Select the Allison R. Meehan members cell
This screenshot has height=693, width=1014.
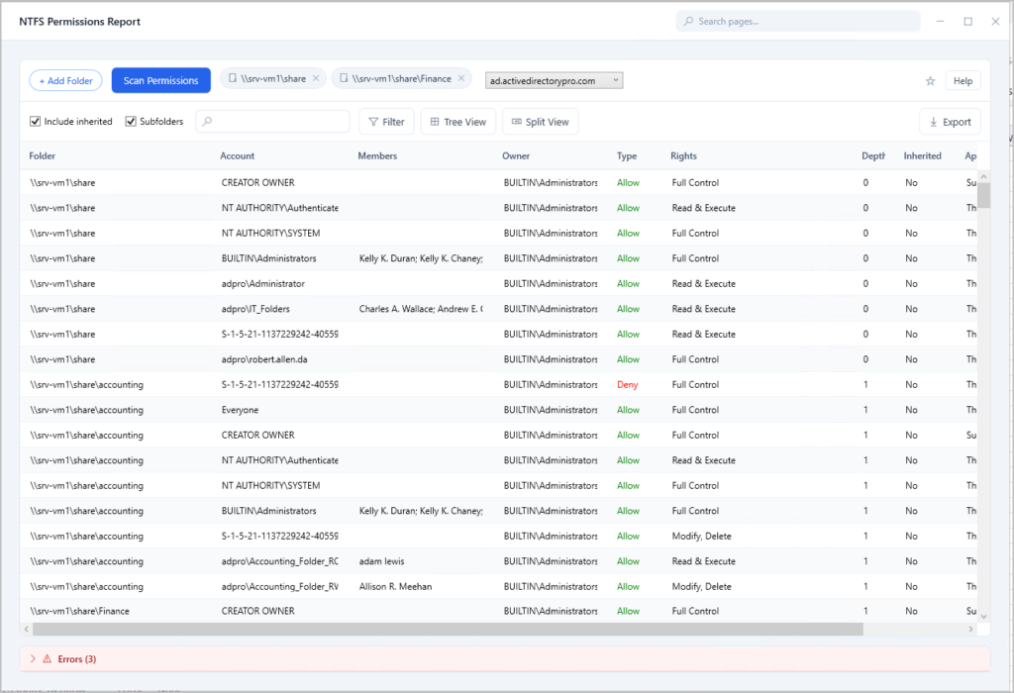click(x=395, y=586)
